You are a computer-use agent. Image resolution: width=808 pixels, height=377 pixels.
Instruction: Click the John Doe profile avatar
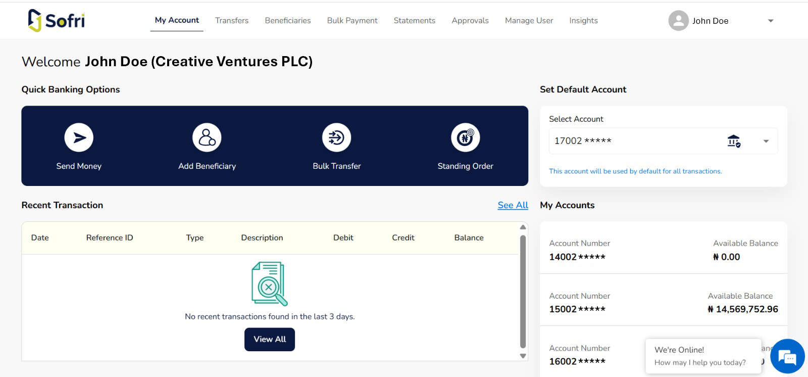(678, 21)
